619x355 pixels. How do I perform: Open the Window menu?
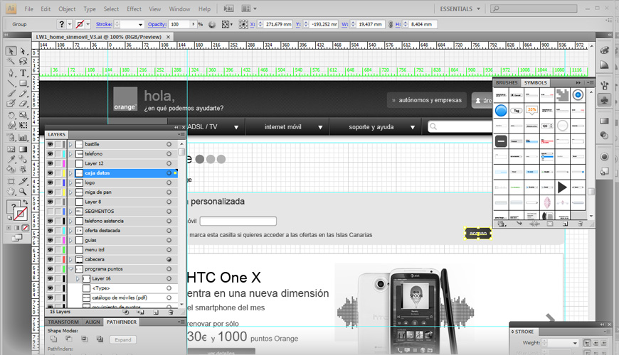point(179,9)
